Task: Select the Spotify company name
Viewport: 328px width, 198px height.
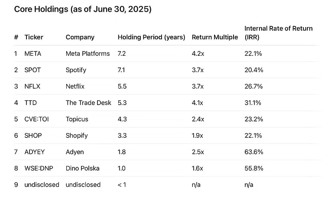Action: (76, 70)
